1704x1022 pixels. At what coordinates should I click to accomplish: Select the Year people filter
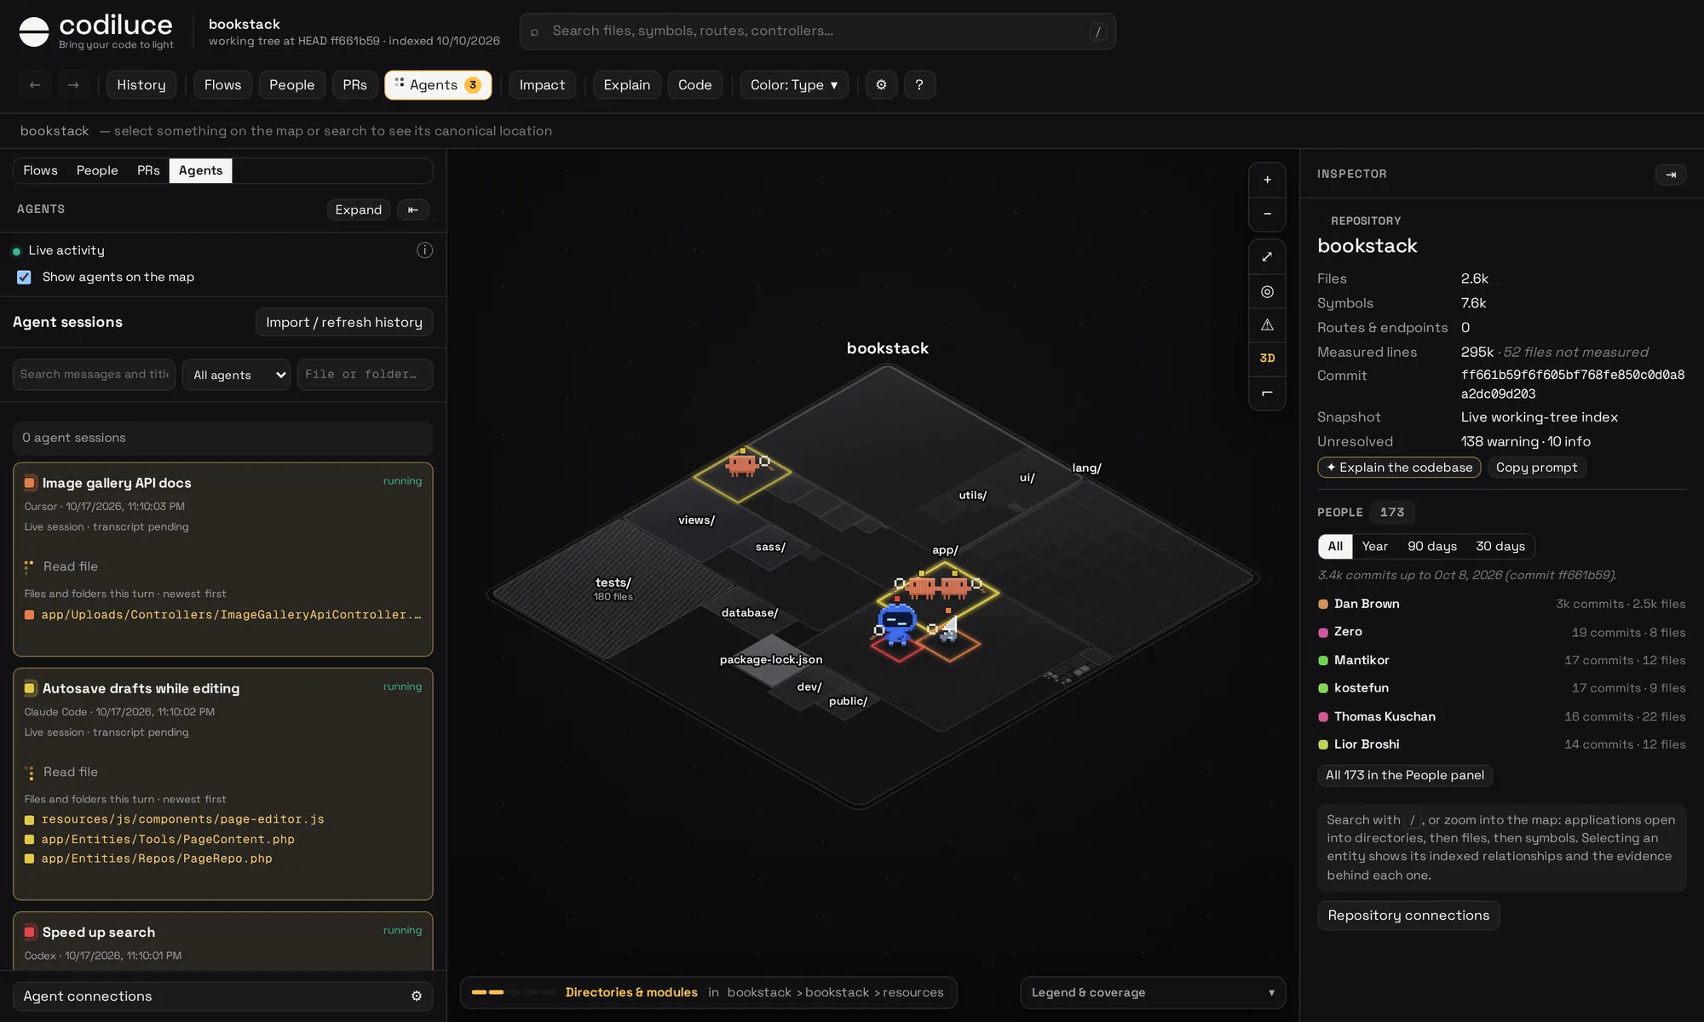pyautogui.click(x=1374, y=547)
